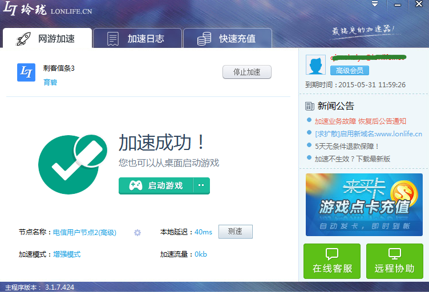Viewport: 429px width, 292px height.
Task: Open the title bar dropdown menu arrow
Action: pos(375,4)
